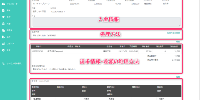Click inside the メモ text area
This screenshot has height=100, width=200.
pyautogui.click(x=106, y=22)
